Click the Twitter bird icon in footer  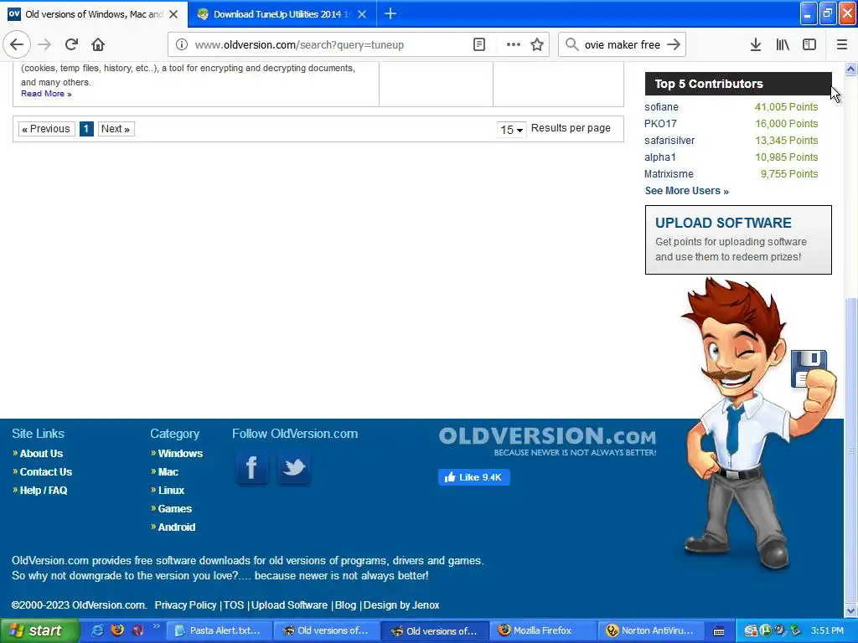click(x=294, y=467)
